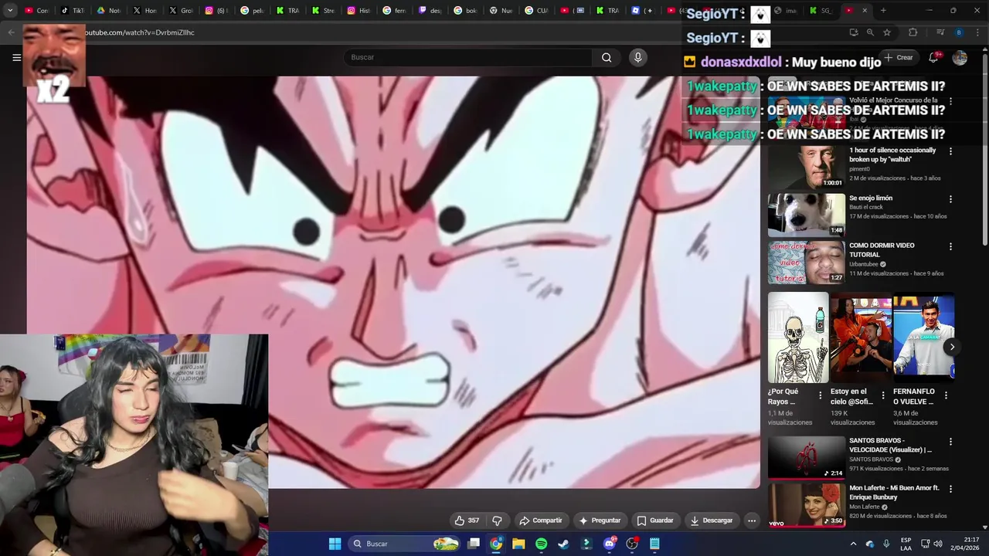Open the skeleton '¿Por Qué Rayos' short
Image resolution: width=989 pixels, height=556 pixels.
pyautogui.click(x=798, y=337)
